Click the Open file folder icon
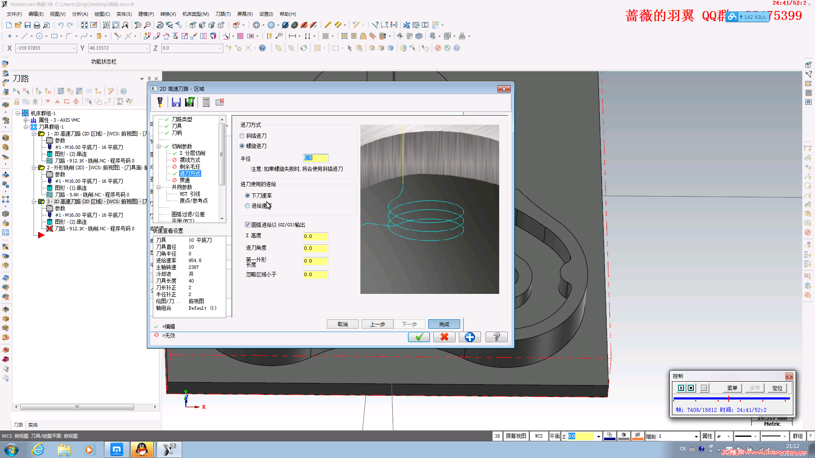The width and height of the screenshot is (815, 458). click(18, 25)
